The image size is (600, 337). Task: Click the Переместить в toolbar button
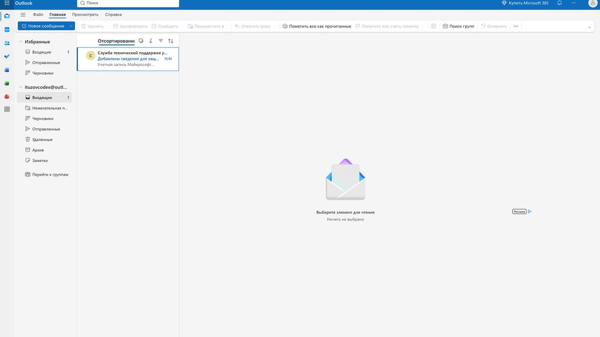tap(206, 26)
